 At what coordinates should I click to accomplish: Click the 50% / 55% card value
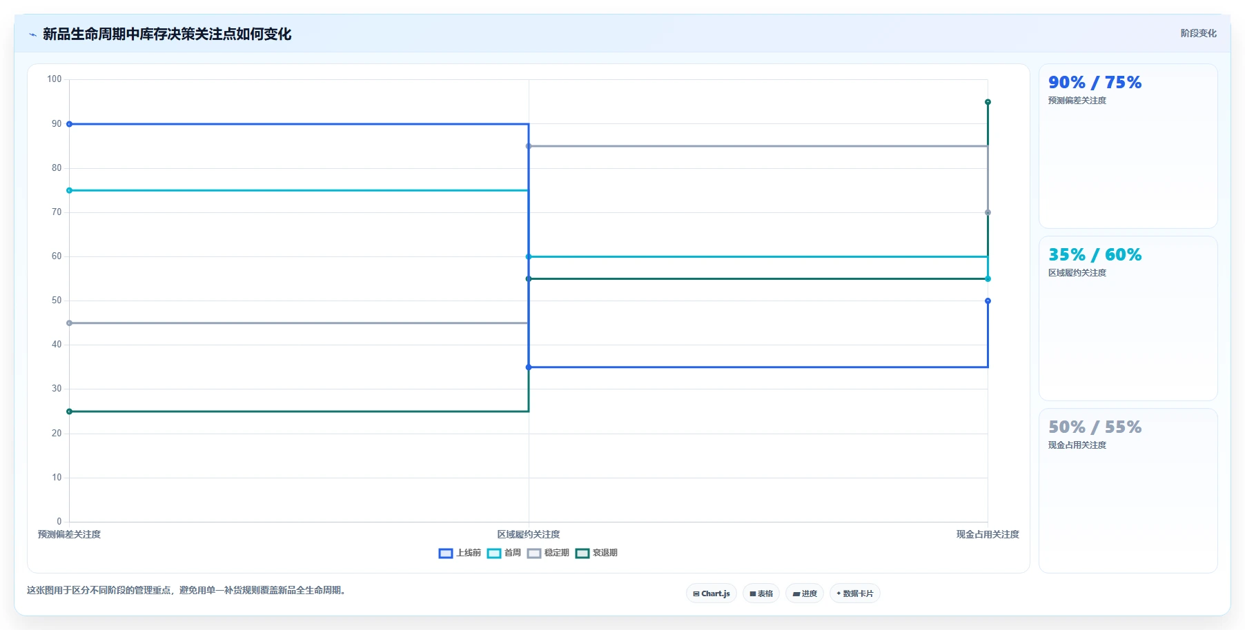tap(1095, 427)
